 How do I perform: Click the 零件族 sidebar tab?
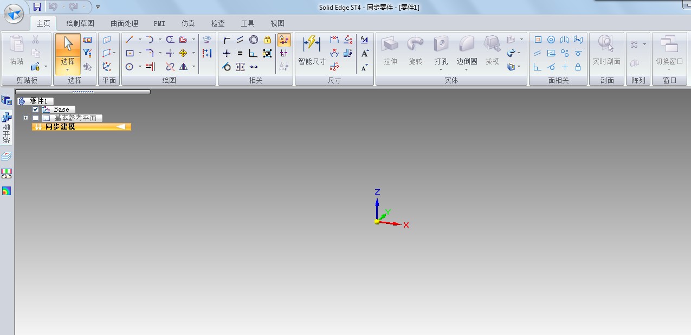pyautogui.click(x=7, y=127)
